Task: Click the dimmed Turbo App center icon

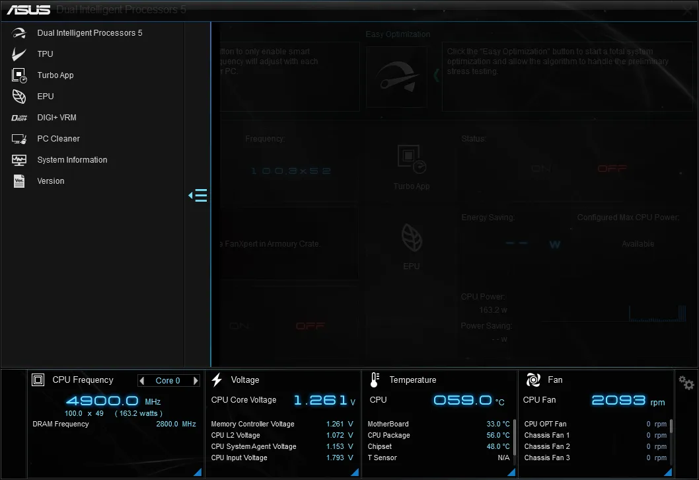Action: (x=412, y=159)
